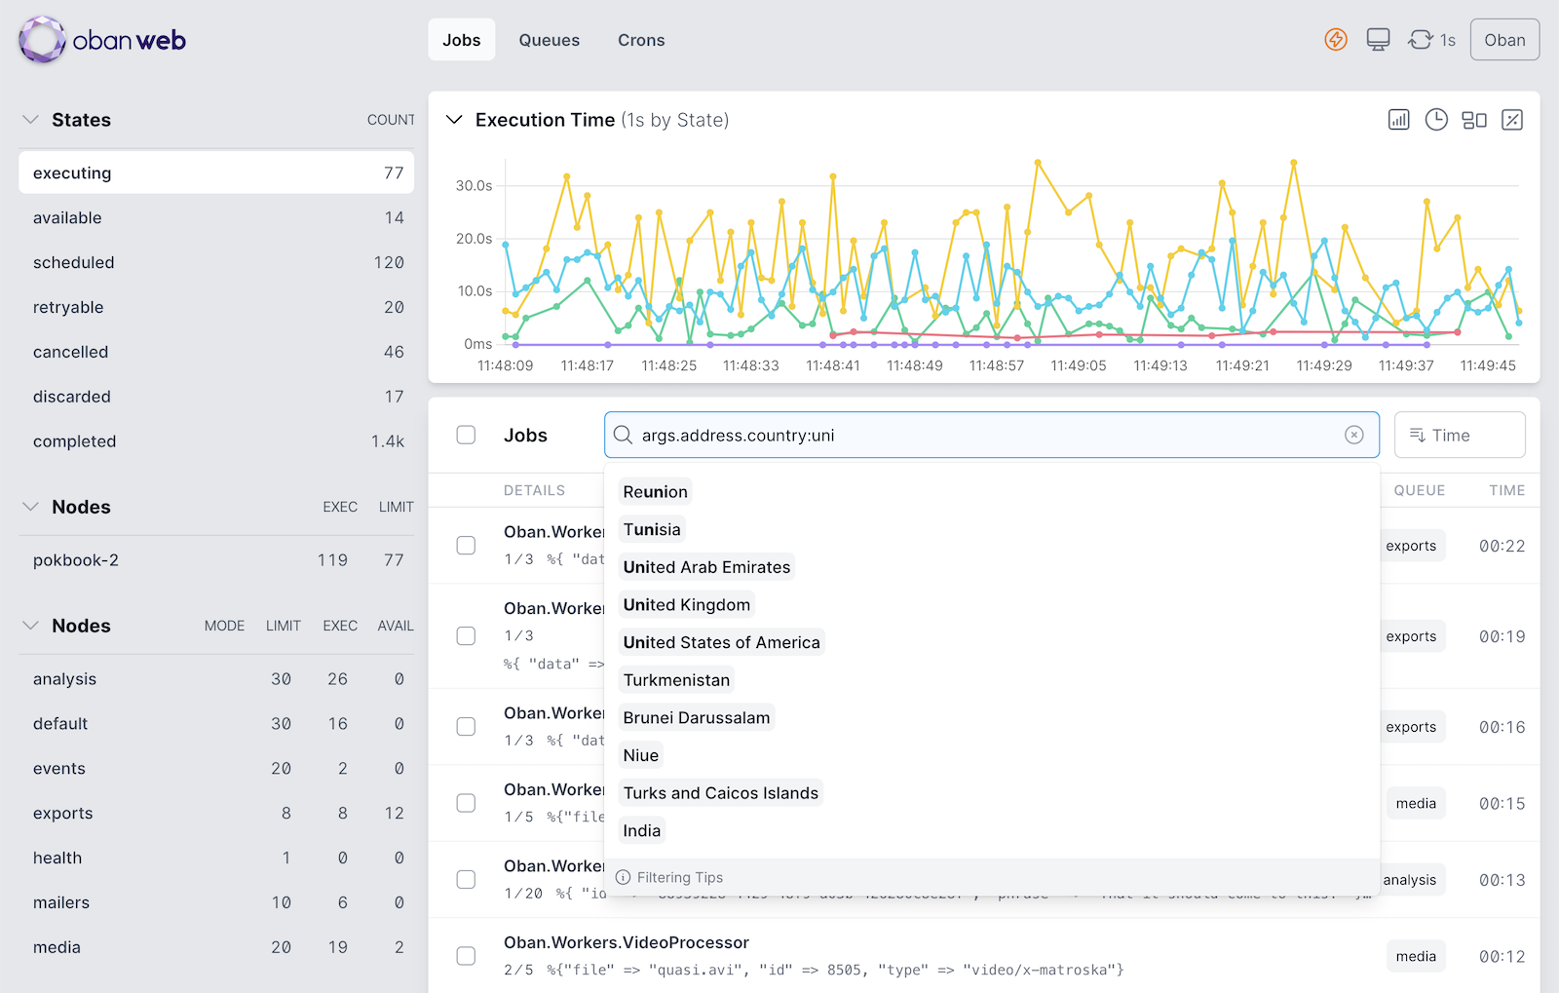The image size is (1559, 993).
Task: Choose United Kingdom from suggestions
Action: click(x=687, y=605)
